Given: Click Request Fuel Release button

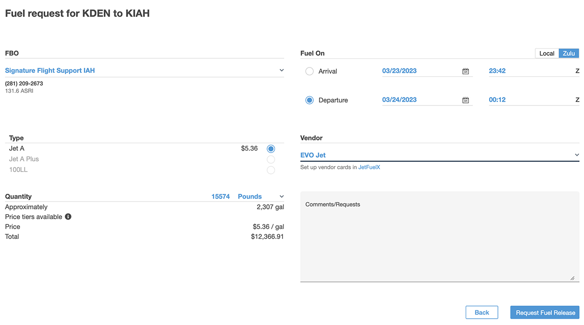Looking at the screenshot, I should pyautogui.click(x=545, y=312).
